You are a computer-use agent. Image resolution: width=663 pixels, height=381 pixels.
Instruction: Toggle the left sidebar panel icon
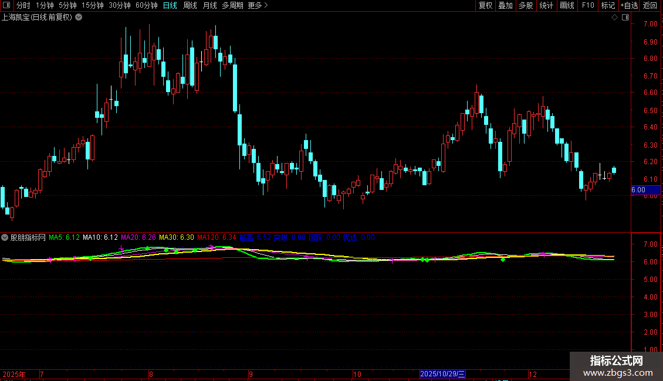coord(6,5)
